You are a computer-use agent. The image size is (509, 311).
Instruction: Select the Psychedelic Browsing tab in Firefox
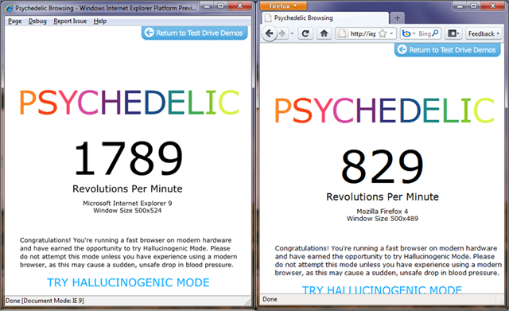click(325, 17)
